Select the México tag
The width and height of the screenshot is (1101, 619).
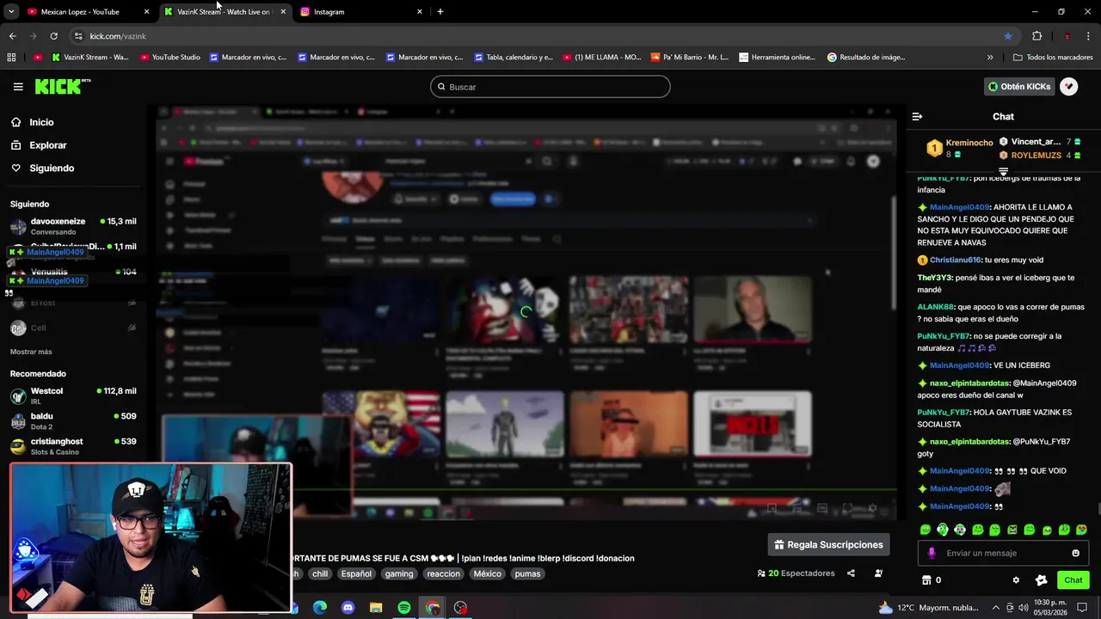(487, 573)
